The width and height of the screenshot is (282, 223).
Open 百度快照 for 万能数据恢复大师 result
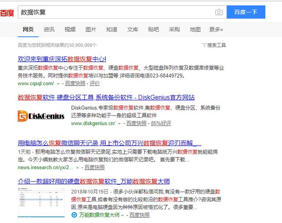[139, 215]
